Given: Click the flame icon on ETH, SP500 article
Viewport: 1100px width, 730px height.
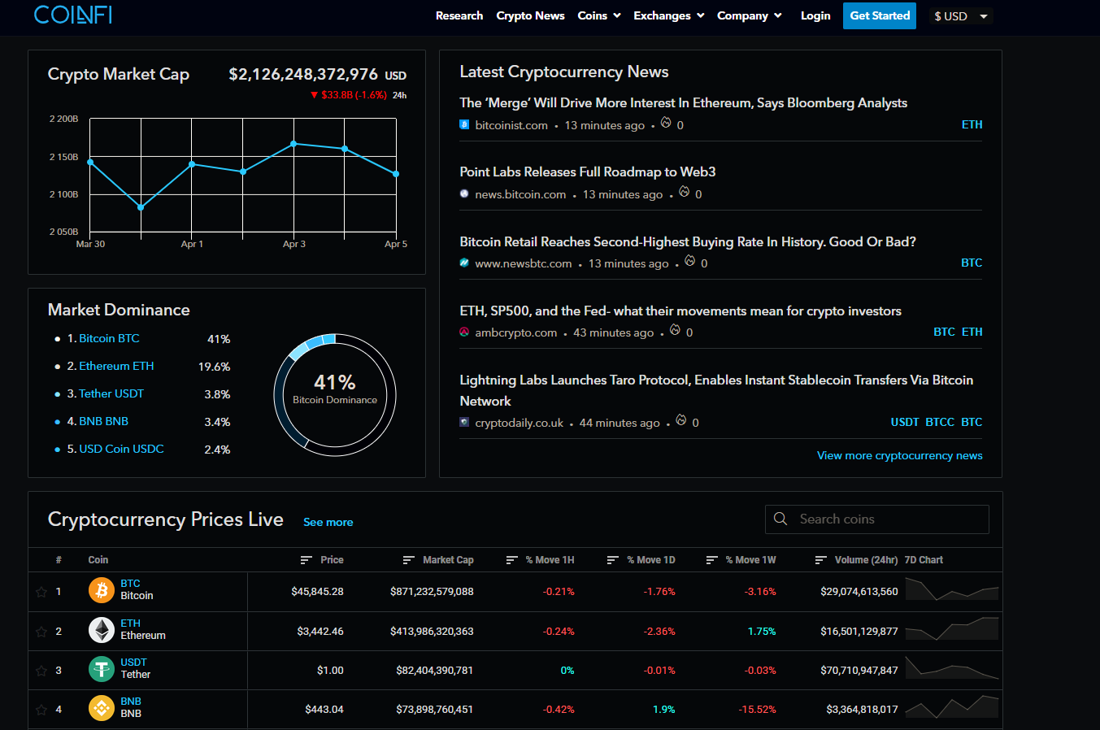Looking at the screenshot, I should 675,330.
